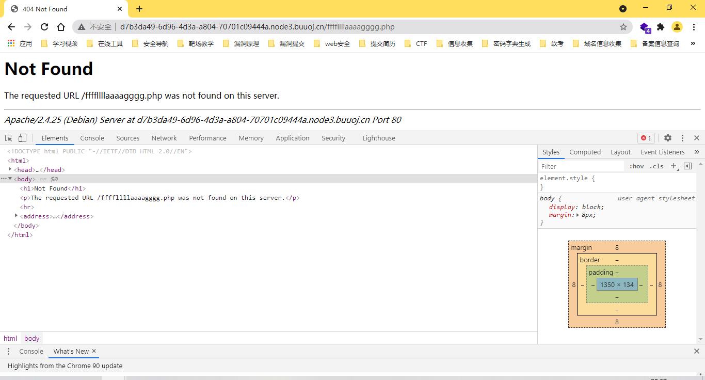
Task: Select html in the DOM breadcrumb
Action: 10,338
